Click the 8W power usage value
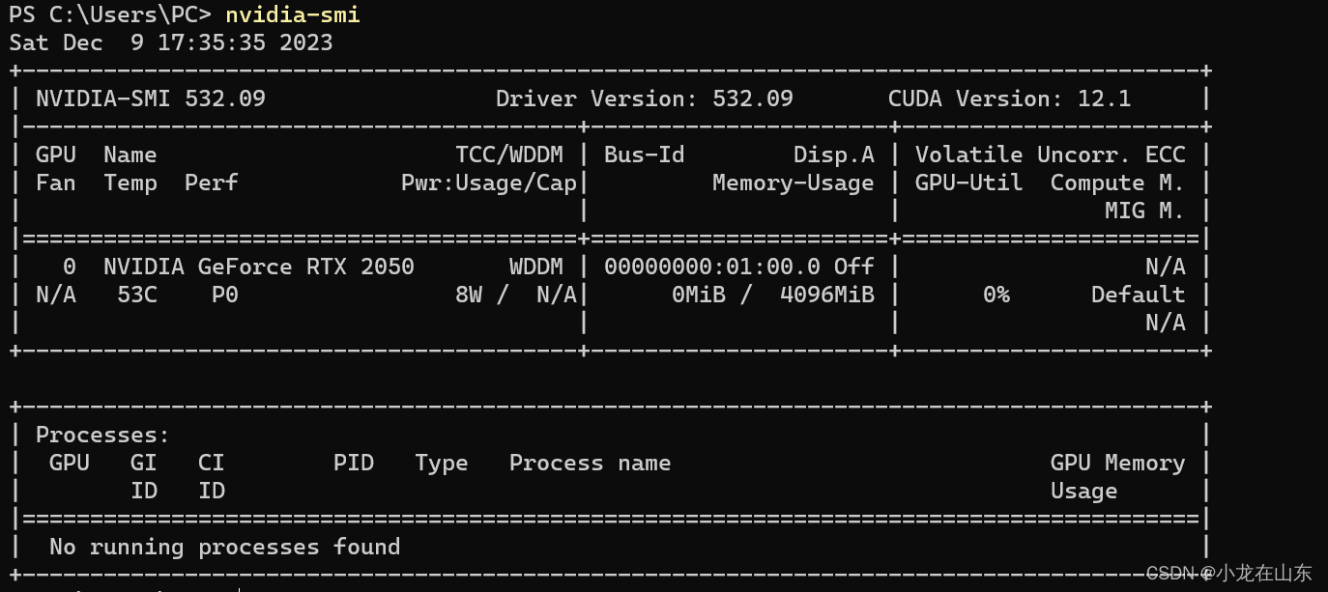This screenshot has height=592, width=1328. (469, 295)
